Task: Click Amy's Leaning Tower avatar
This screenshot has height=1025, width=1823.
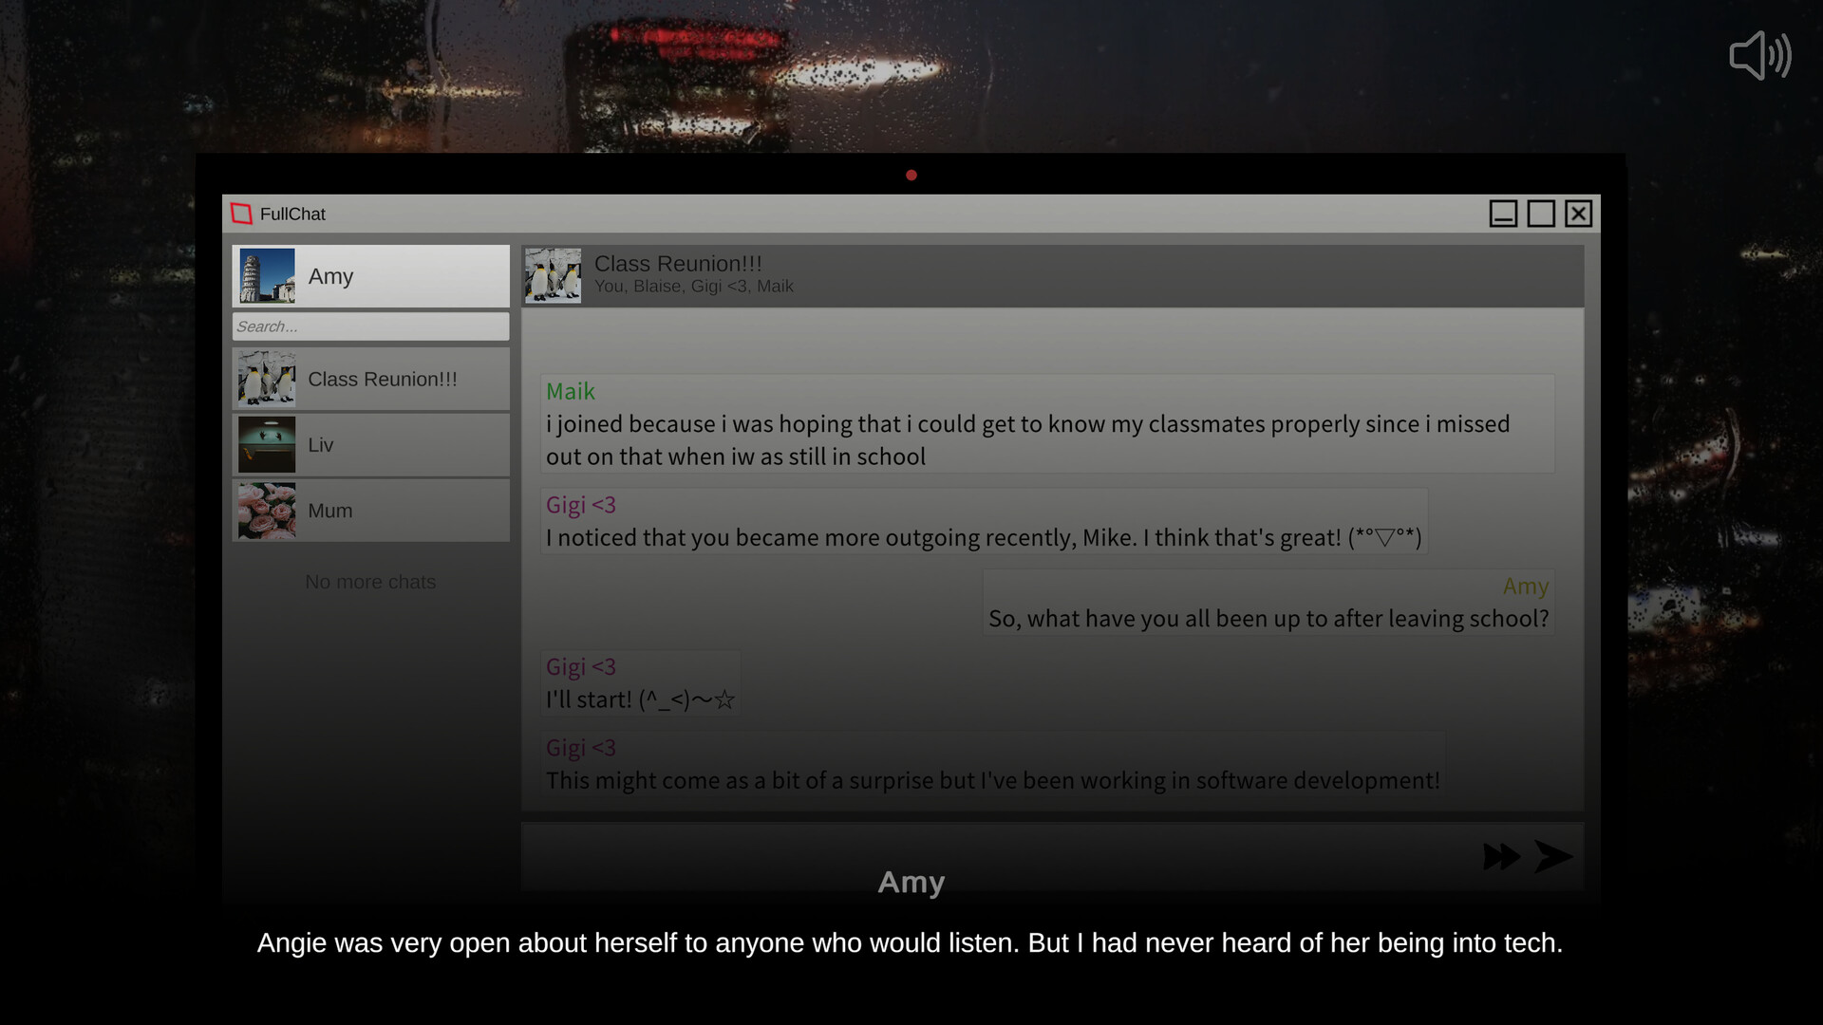Action: click(x=267, y=275)
